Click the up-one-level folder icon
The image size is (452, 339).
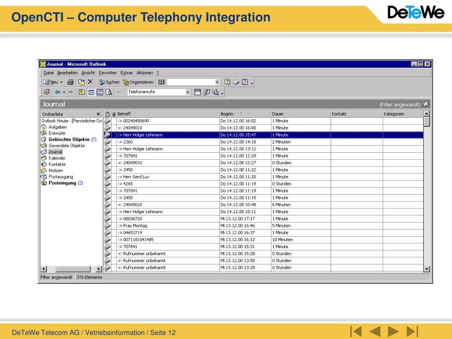82,92
